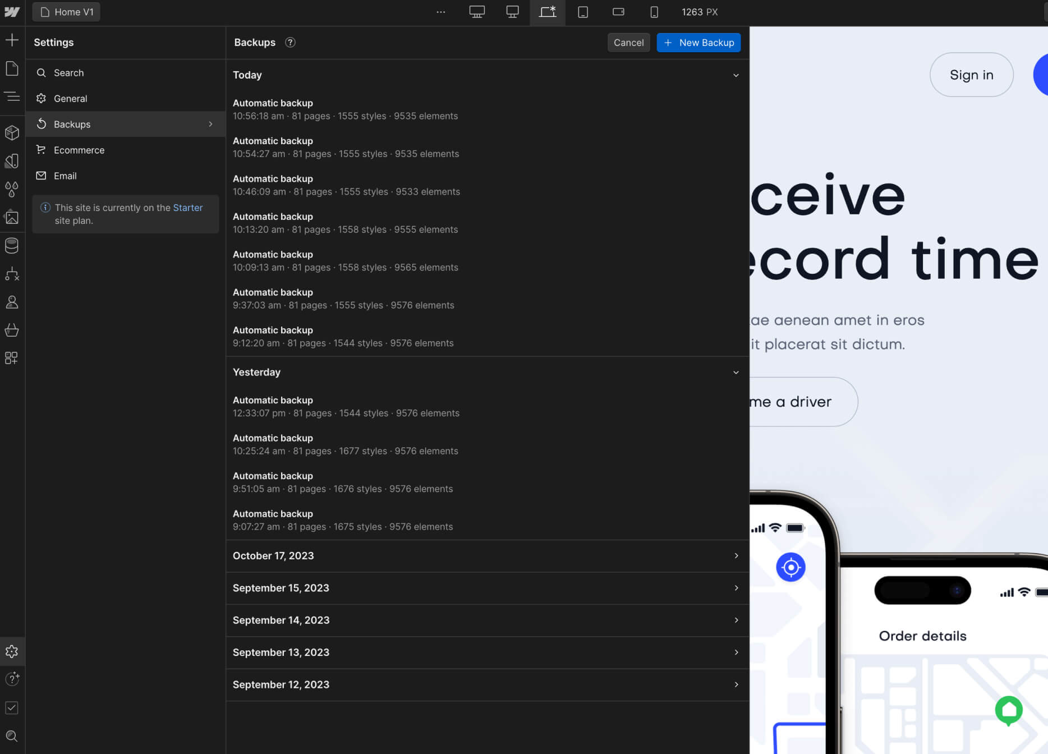Click Sign in on the canvas
The width and height of the screenshot is (1048, 754).
click(x=971, y=75)
